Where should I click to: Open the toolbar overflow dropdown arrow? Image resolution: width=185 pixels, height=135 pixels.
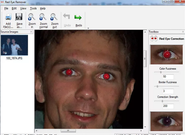88,28
